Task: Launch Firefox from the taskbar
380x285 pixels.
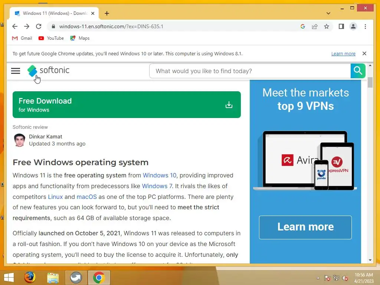Action: pos(30,277)
